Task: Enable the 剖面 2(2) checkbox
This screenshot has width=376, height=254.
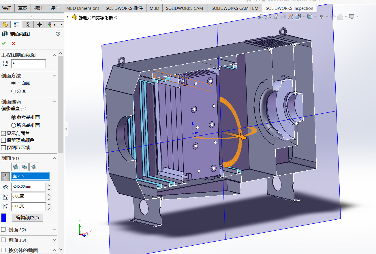Action: 3,229
